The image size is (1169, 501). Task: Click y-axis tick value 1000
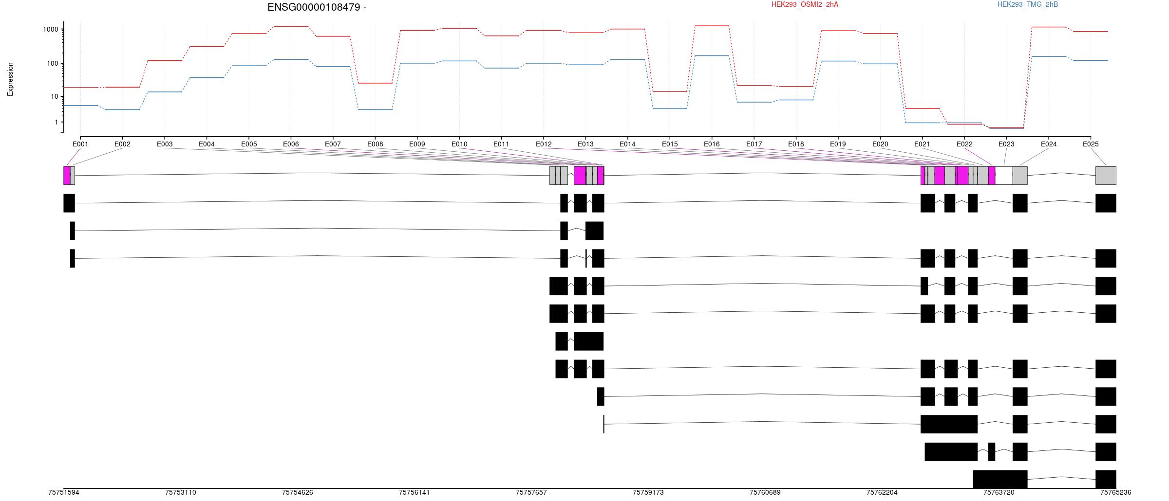[51, 29]
